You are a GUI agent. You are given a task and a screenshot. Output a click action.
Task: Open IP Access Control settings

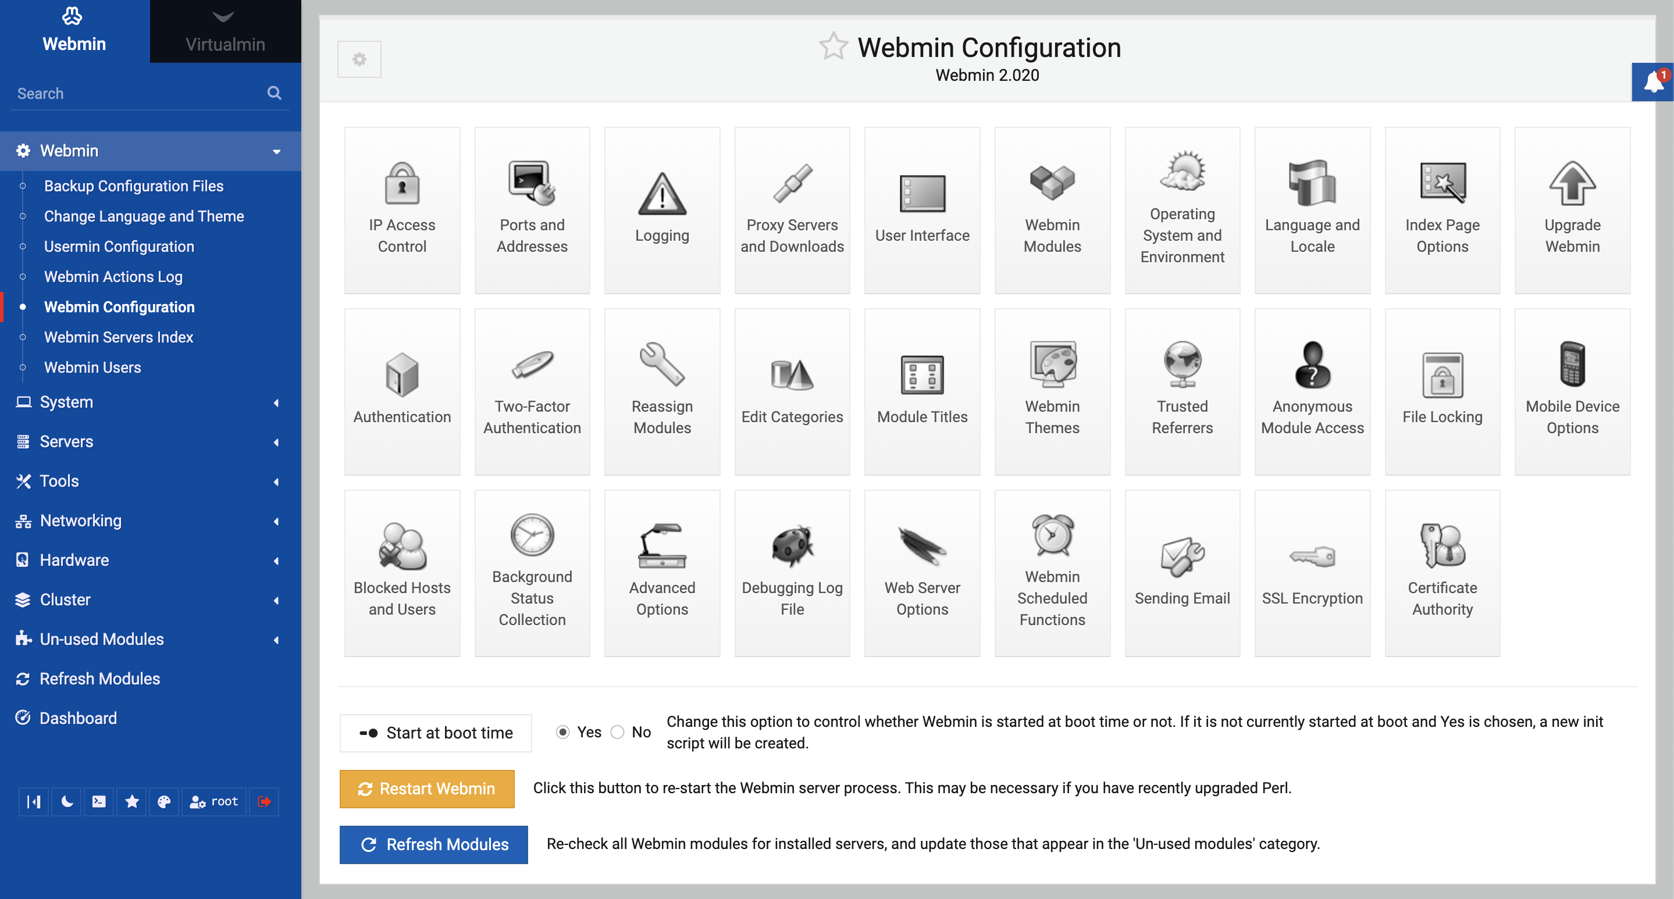[x=402, y=206]
